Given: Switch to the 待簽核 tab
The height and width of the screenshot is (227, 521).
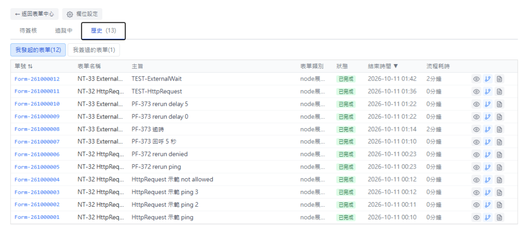Looking at the screenshot, I should tap(28, 31).
